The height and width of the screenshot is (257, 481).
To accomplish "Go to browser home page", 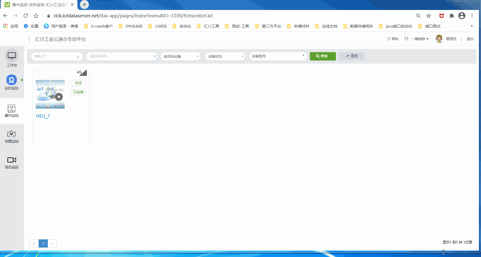I will (36, 16).
